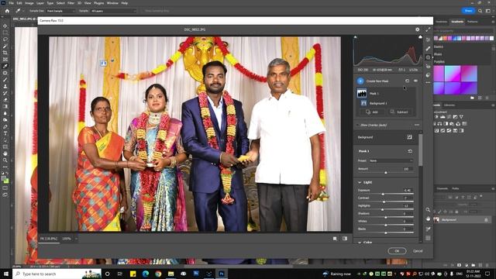Toggle Show Overlay checkbox
Screen dimensions: 496x279
[358, 126]
